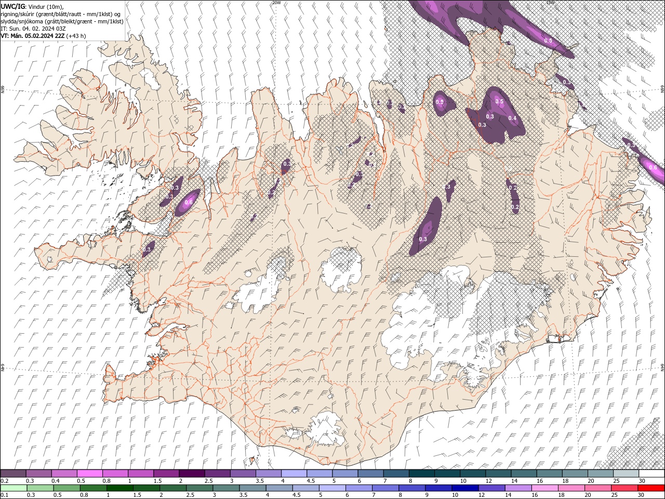
Task: Click the rain scale swatch between 14 and 16
Action: pyautogui.click(x=519, y=488)
